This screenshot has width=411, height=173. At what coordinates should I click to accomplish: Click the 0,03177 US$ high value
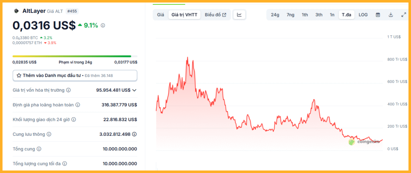pyautogui.click(x=126, y=62)
